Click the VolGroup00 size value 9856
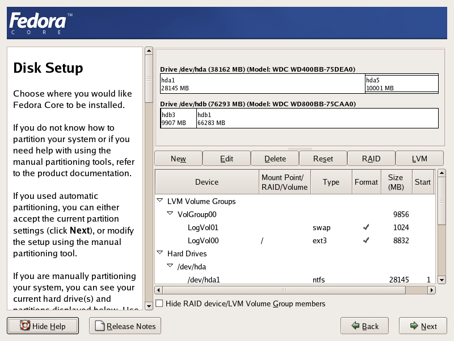The width and height of the screenshot is (454, 341). pos(401,214)
